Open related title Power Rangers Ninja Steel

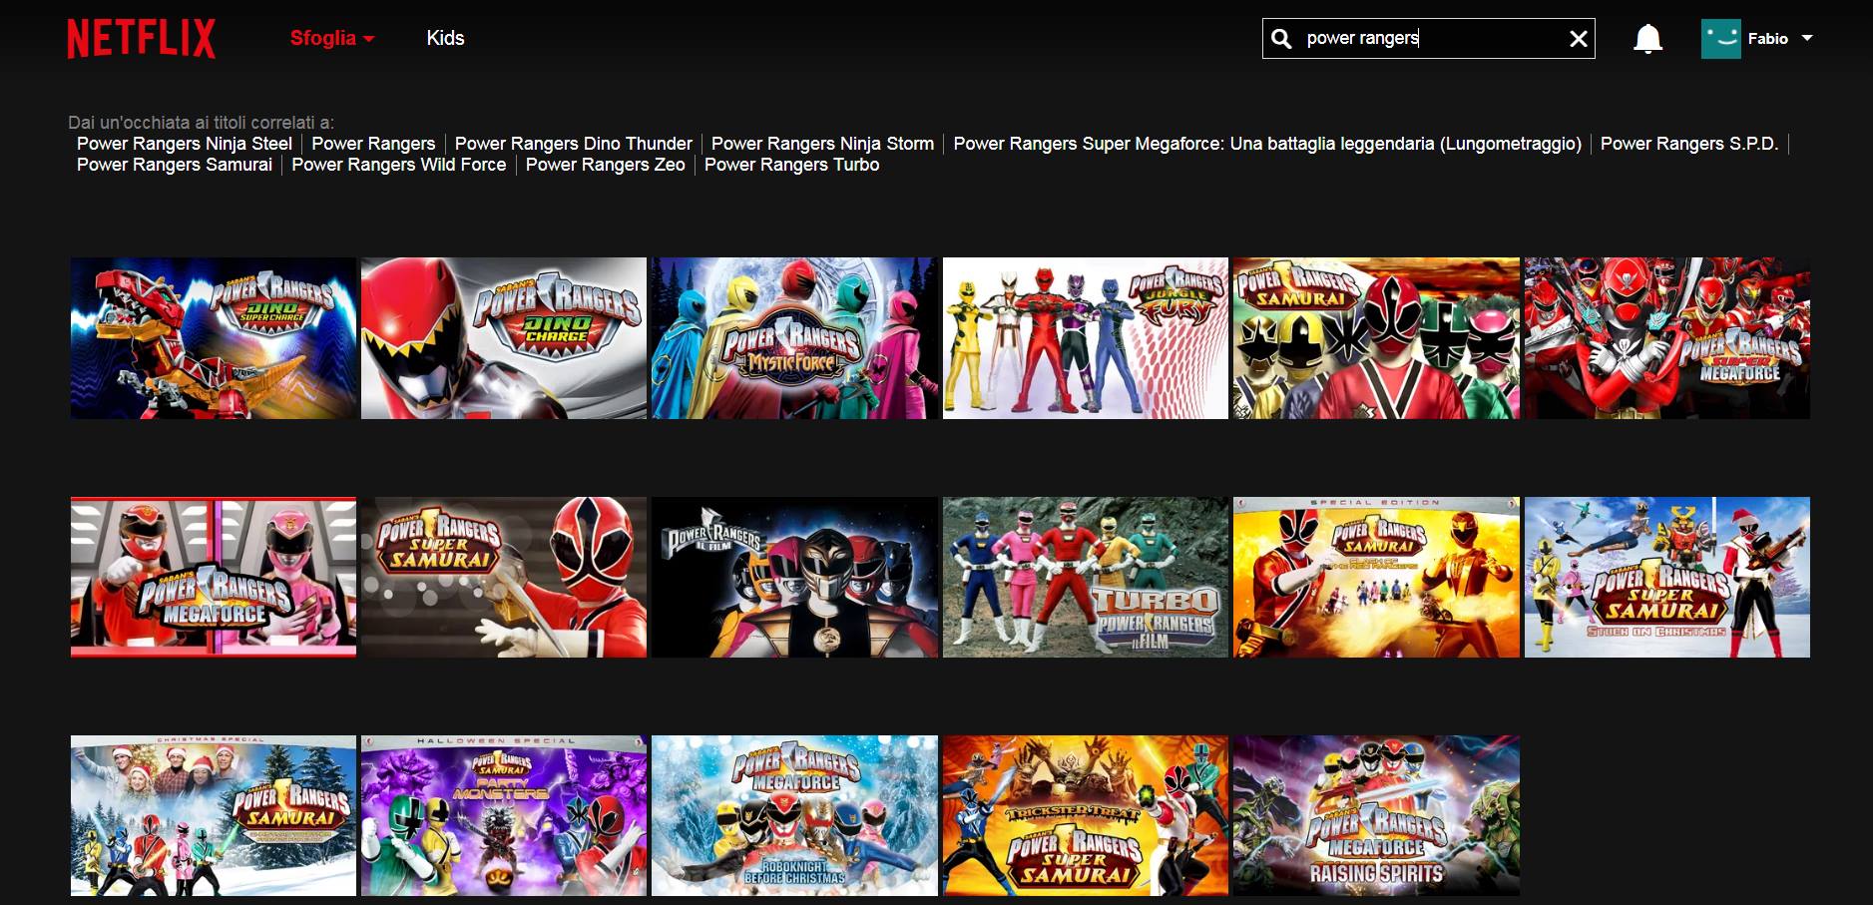pyautogui.click(x=185, y=144)
